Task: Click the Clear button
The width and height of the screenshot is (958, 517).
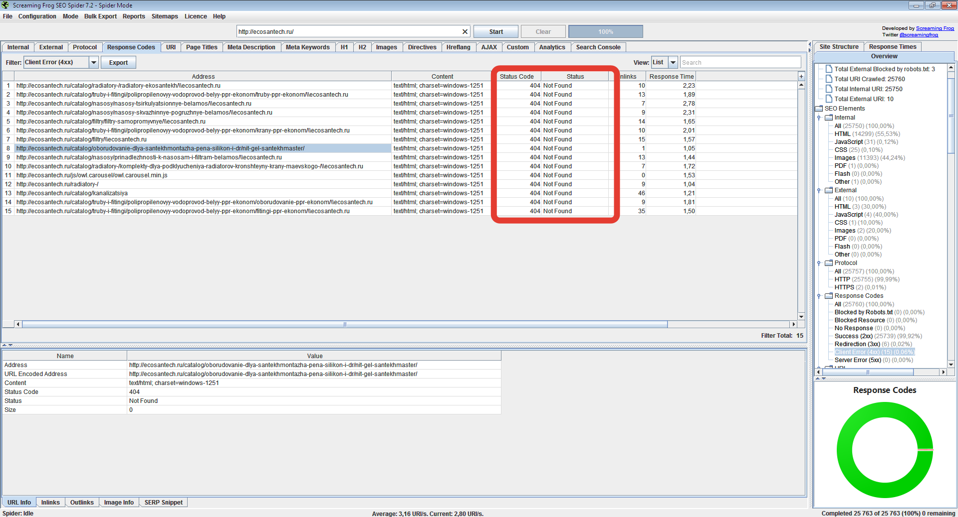Action: pyautogui.click(x=543, y=31)
